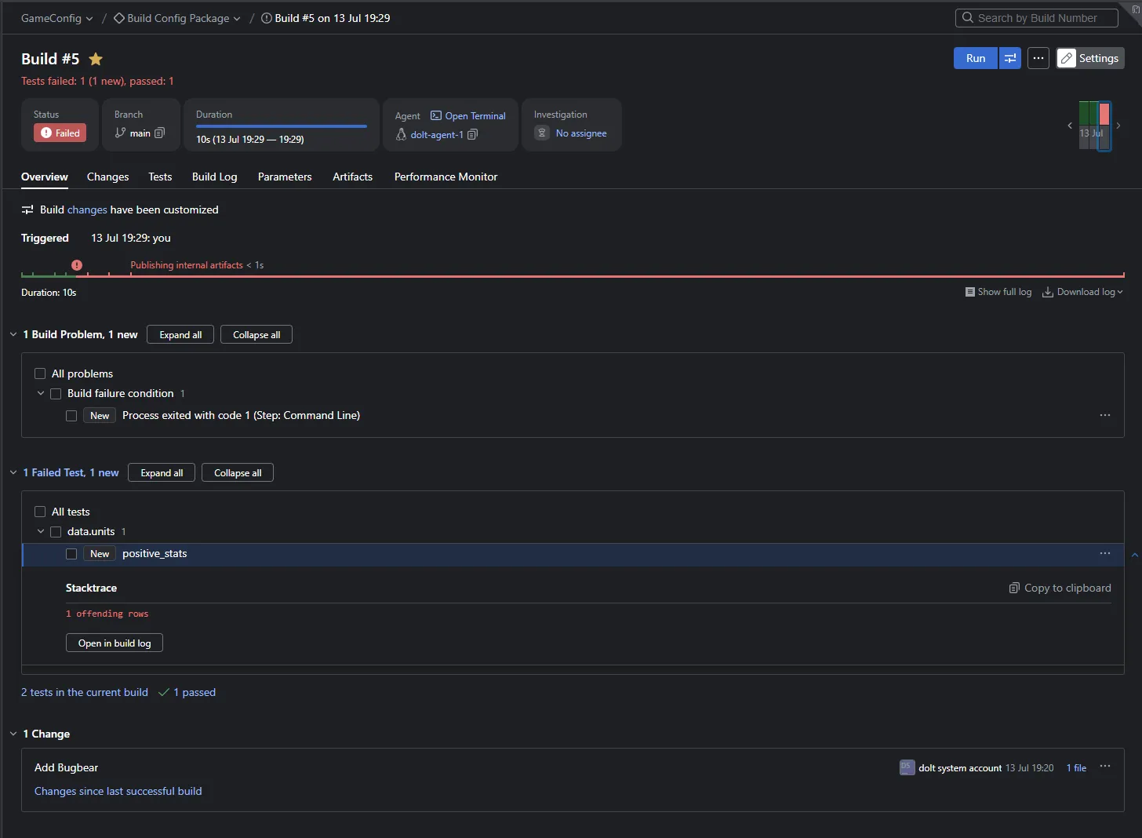
Task: Click the red Failed status badge
Action: [x=60, y=133]
